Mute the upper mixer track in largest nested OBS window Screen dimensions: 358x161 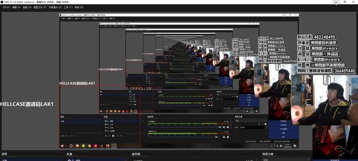click(x=224, y=127)
